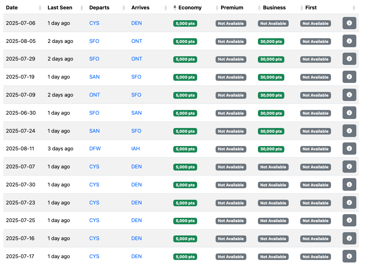Sort by Premium column header

[232, 8]
